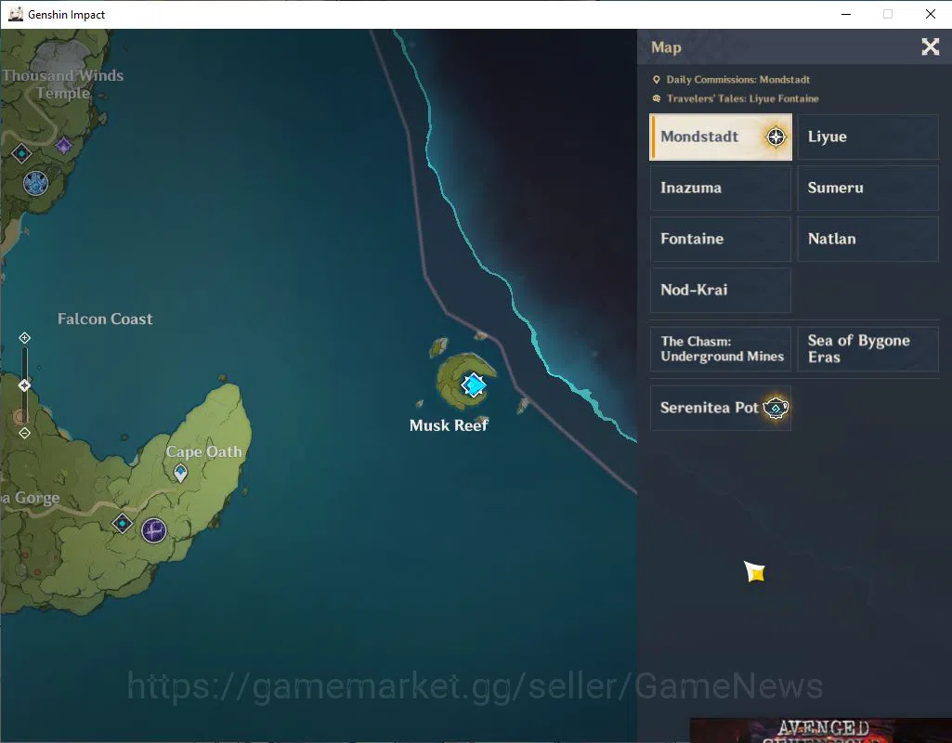The width and height of the screenshot is (952, 743).
Task: Select the Sumeru region button
Action: (x=867, y=188)
